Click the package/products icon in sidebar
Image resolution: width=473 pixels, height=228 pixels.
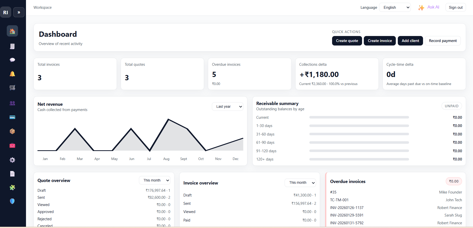12,131
